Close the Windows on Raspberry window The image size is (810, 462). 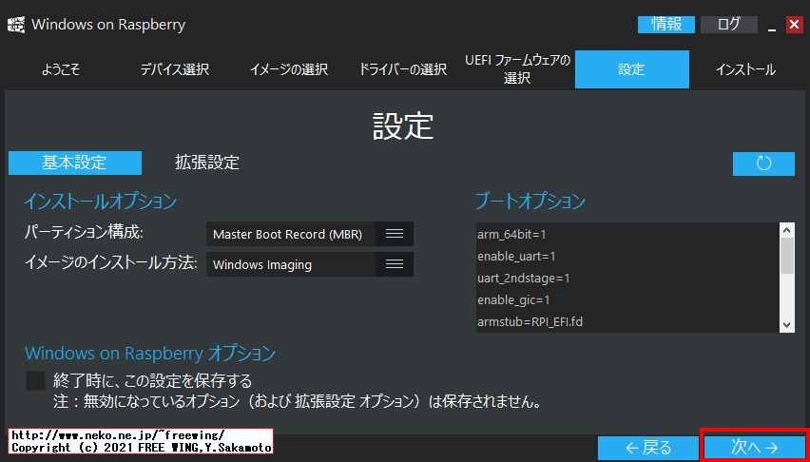[794, 25]
